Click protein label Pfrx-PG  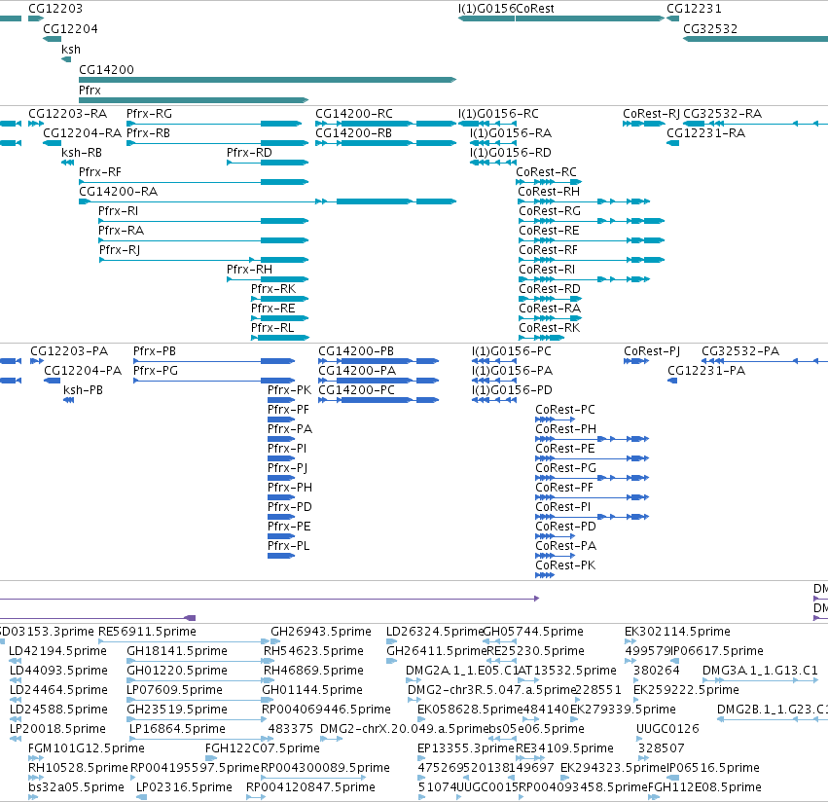pyautogui.click(x=156, y=371)
